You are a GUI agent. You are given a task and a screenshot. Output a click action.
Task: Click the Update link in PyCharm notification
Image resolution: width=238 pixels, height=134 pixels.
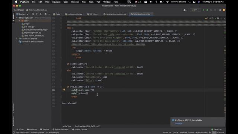(x=179, y=123)
